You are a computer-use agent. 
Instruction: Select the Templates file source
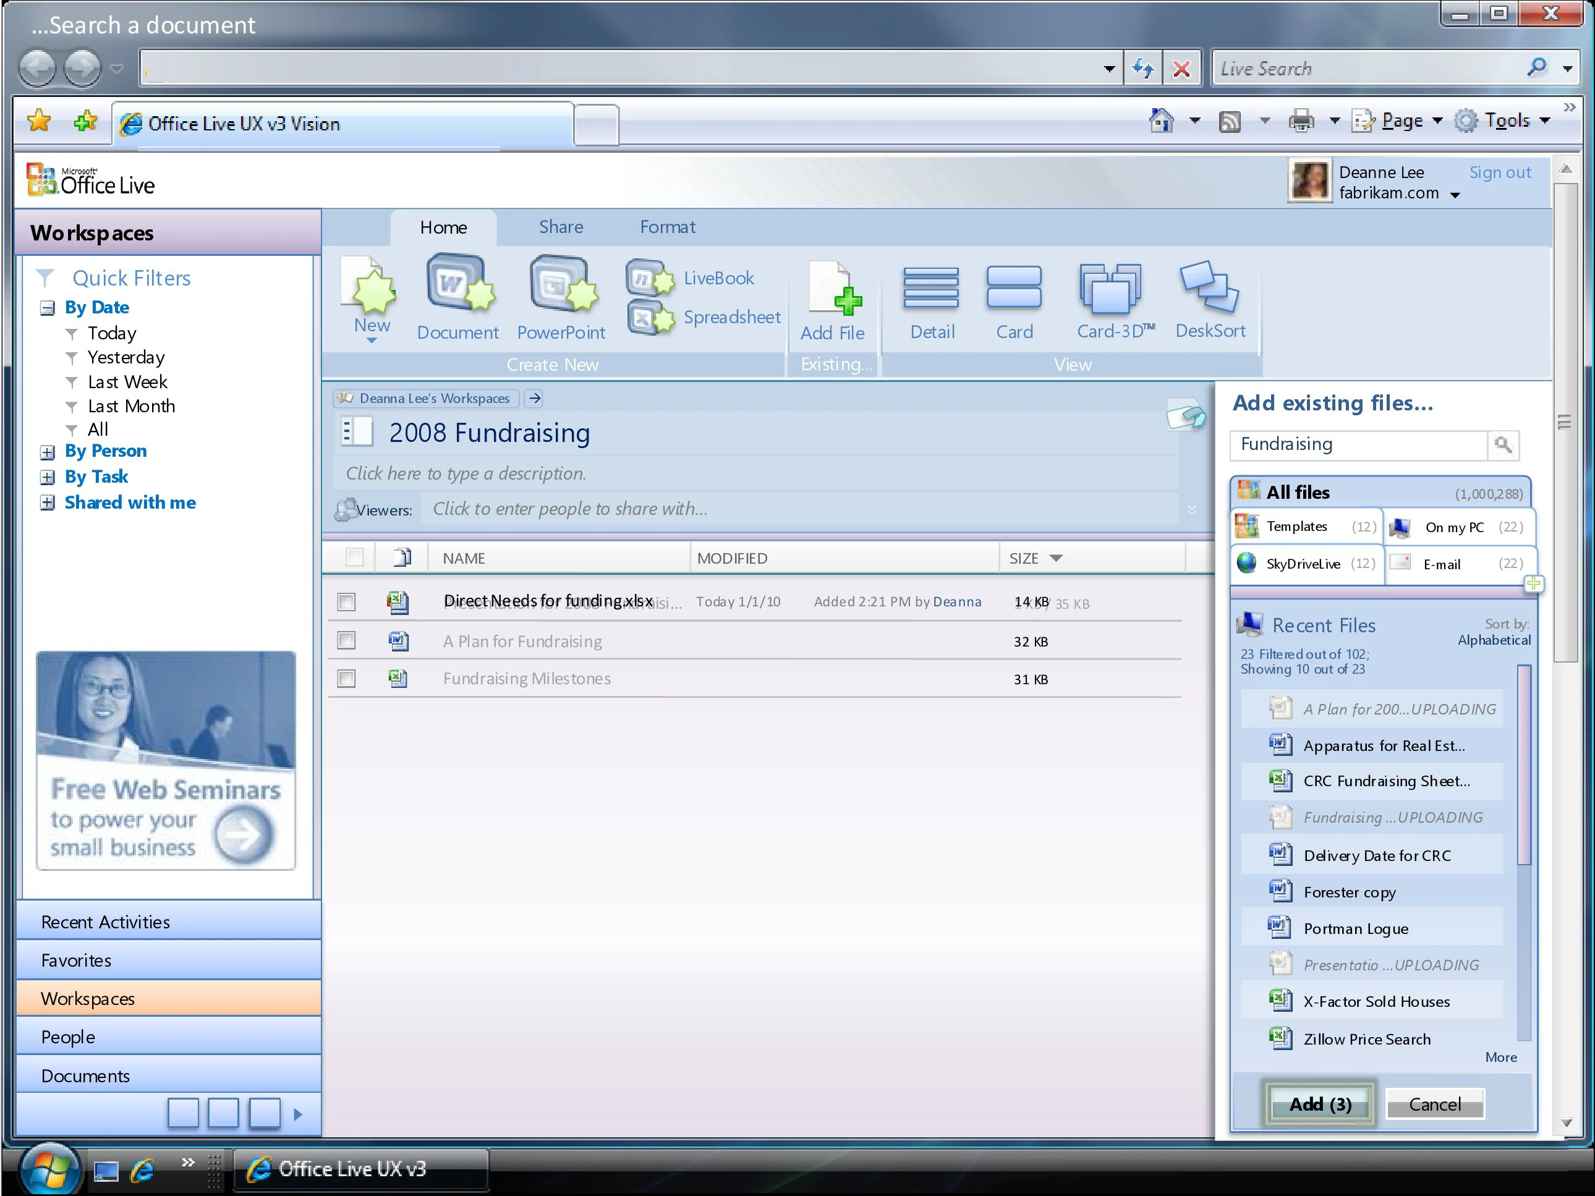click(x=1306, y=526)
